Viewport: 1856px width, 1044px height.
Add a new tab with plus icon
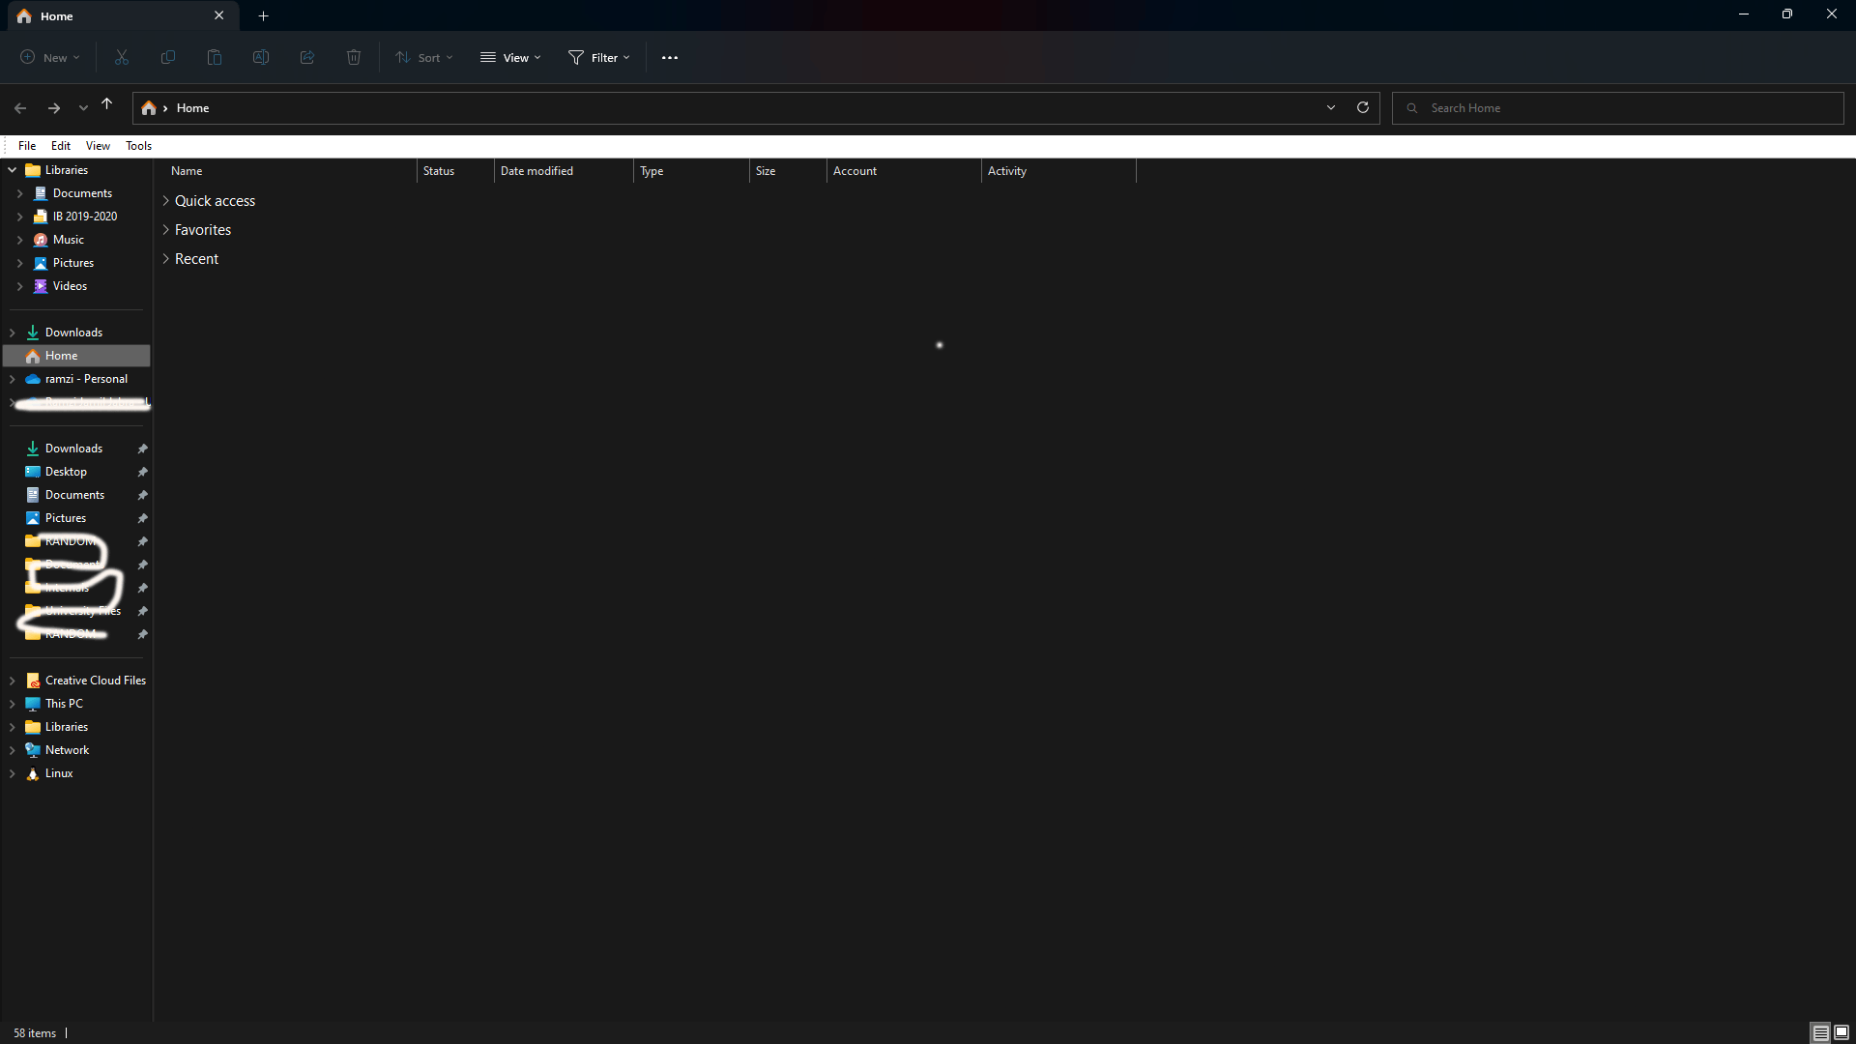[x=263, y=15]
